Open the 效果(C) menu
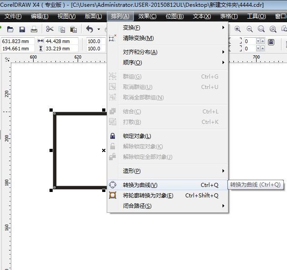287x270 pixels. (147, 16)
